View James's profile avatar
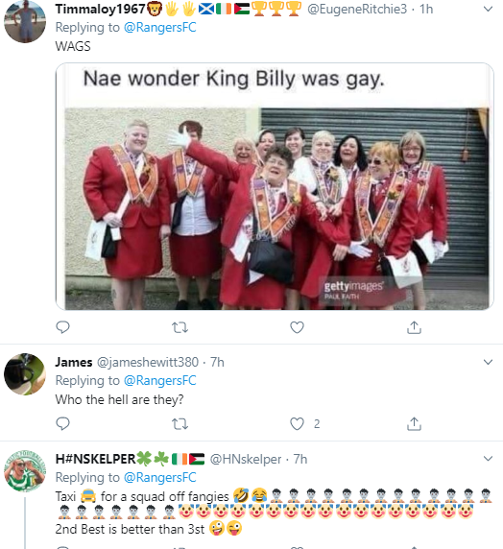Viewport: 503px width, 549px height. tap(25, 374)
